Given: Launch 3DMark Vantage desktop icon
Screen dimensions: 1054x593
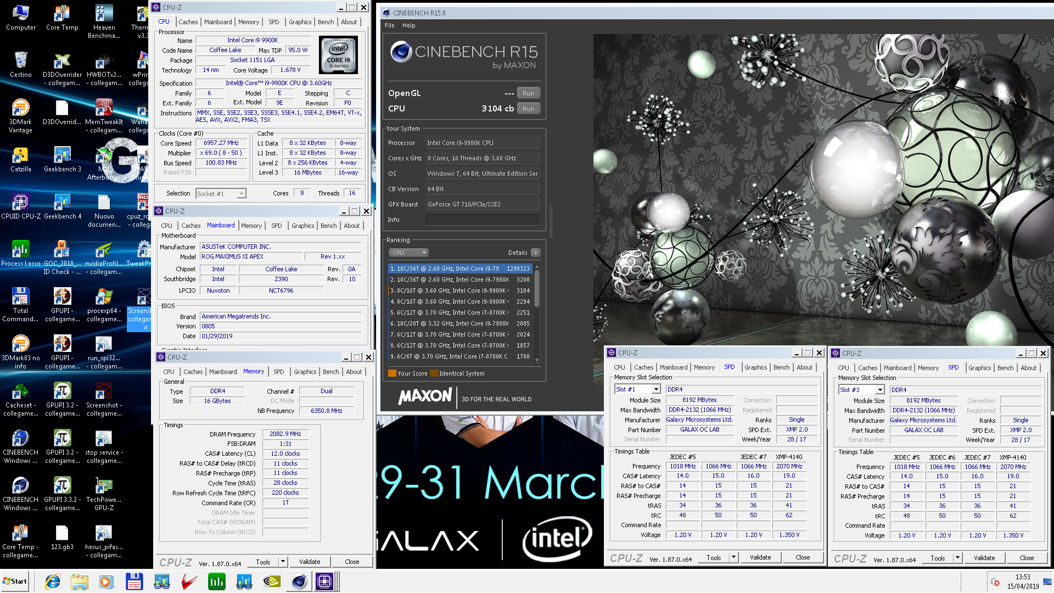Looking at the screenshot, I should point(20,116).
